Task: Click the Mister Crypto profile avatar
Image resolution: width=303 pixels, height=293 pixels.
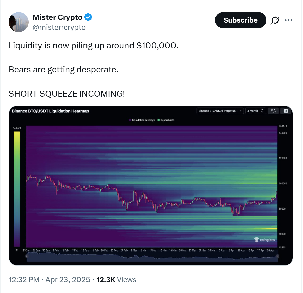Action: click(x=19, y=22)
